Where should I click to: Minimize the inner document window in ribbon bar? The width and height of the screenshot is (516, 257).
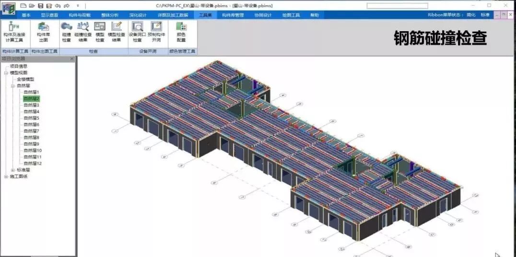(x=497, y=15)
